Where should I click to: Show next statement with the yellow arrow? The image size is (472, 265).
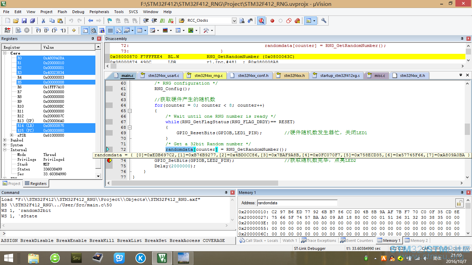(x=74, y=30)
